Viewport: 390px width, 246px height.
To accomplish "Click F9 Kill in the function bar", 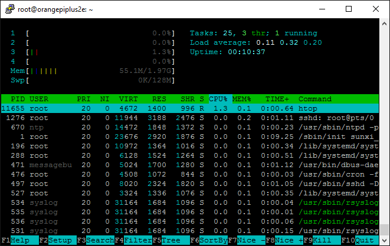I will coord(320,241).
